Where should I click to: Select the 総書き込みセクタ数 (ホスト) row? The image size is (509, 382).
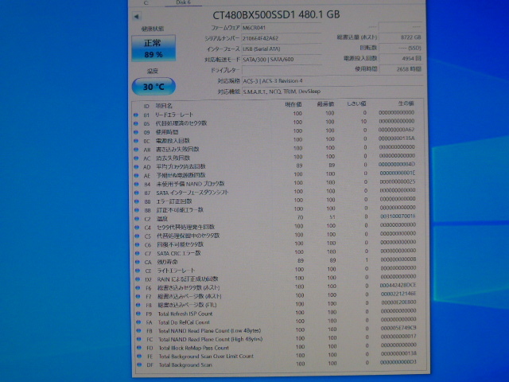coord(277,286)
